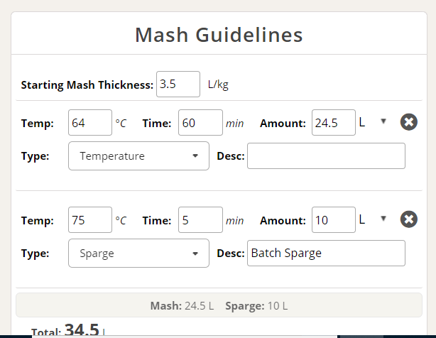This screenshot has width=436, height=338.
Task: Click the Mash Guidelines heading
Action: click(219, 35)
